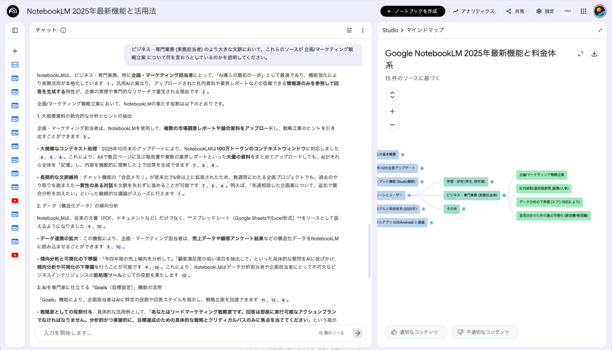Add a new source with the plus icon
The image size is (612, 350).
[x=14, y=51]
